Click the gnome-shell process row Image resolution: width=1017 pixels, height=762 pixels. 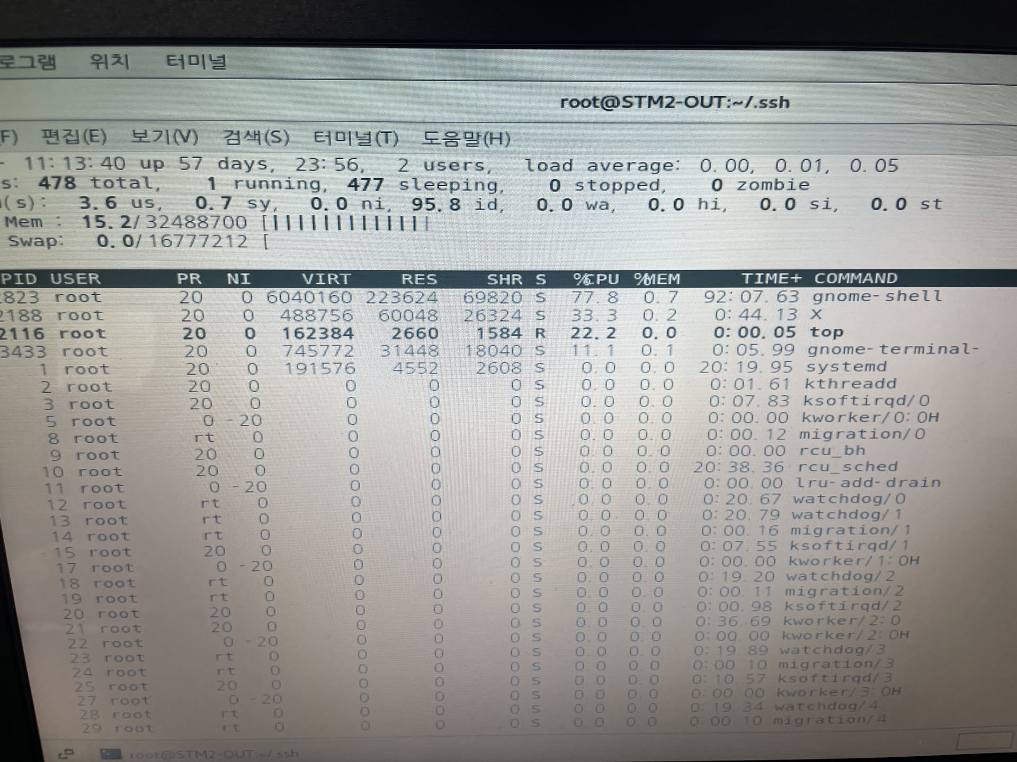point(877,296)
